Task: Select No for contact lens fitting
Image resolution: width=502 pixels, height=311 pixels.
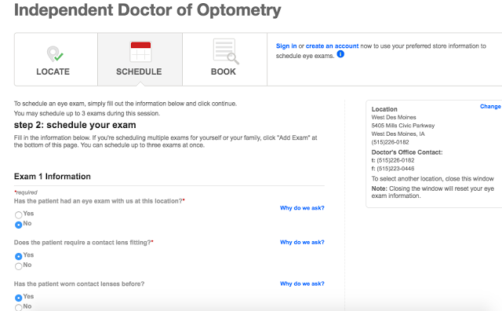Action: point(19,265)
